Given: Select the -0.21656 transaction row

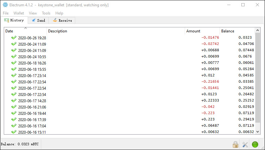Looking at the screenshot, I should click(x=126, y=82).
